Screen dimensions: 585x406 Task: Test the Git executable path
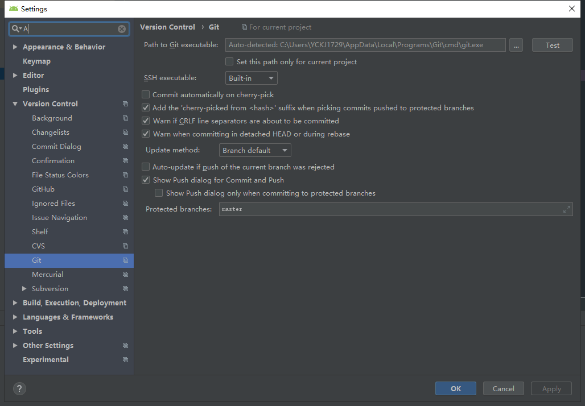[552, 45]
